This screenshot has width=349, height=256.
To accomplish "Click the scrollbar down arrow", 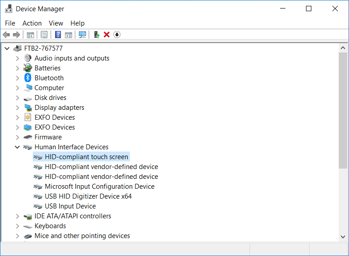I will (x=343, y=237).
